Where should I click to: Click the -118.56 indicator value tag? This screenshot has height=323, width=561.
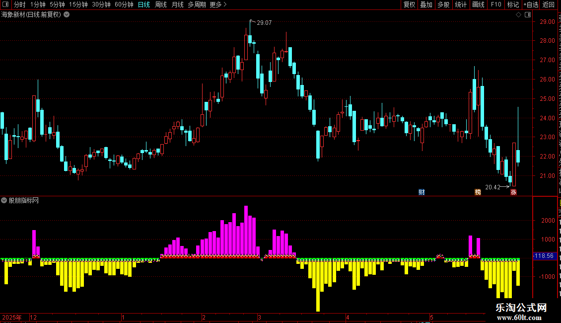click(x=544, y=256)
